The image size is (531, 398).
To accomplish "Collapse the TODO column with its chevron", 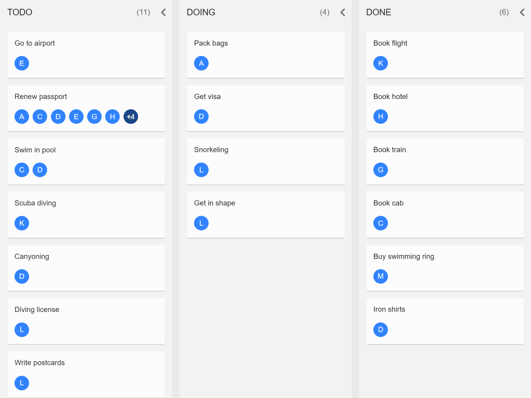I will coord(163,12).
